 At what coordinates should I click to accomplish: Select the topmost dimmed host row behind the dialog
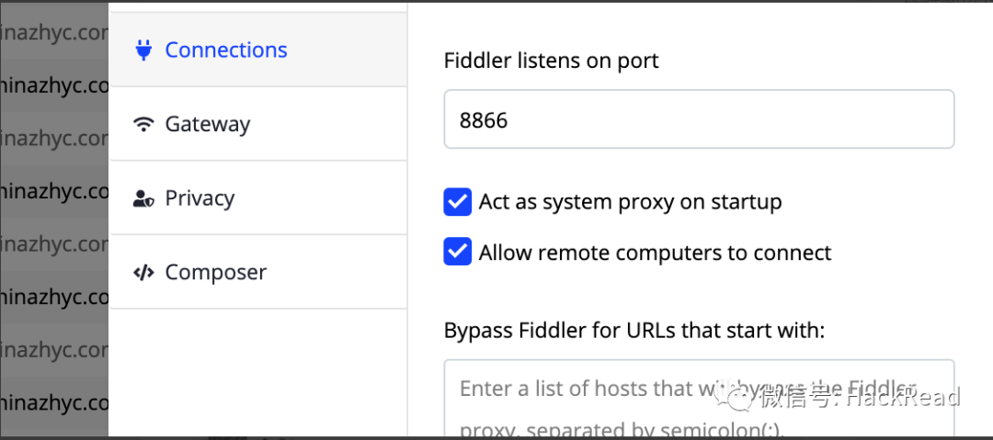[54, 33]
